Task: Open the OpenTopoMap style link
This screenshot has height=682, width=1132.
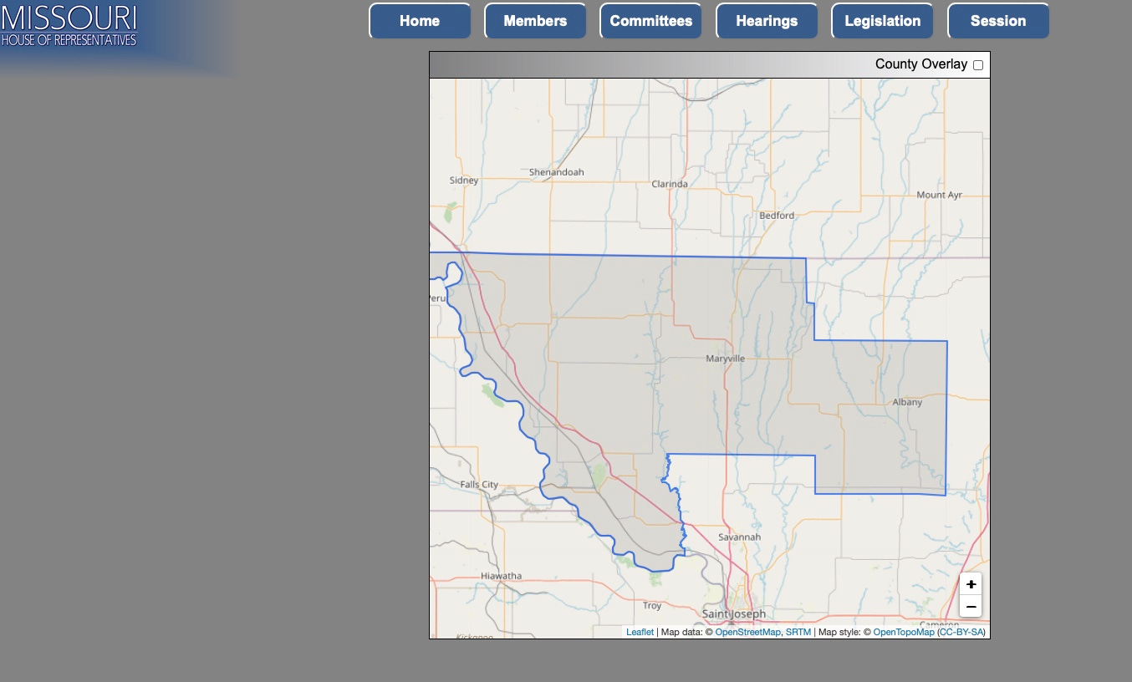Action: (904, 633)
